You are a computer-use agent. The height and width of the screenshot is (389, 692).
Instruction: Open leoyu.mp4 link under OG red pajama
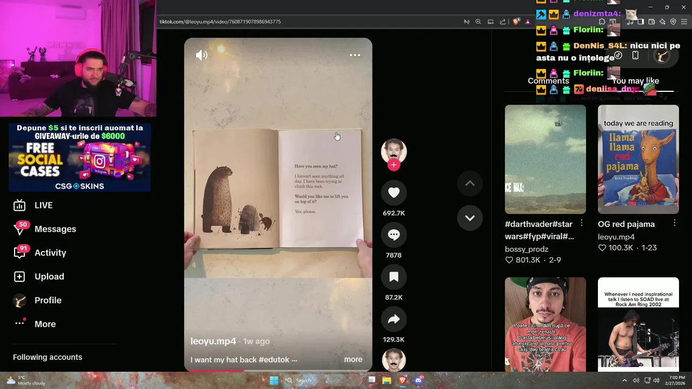[x=616, y=237]
